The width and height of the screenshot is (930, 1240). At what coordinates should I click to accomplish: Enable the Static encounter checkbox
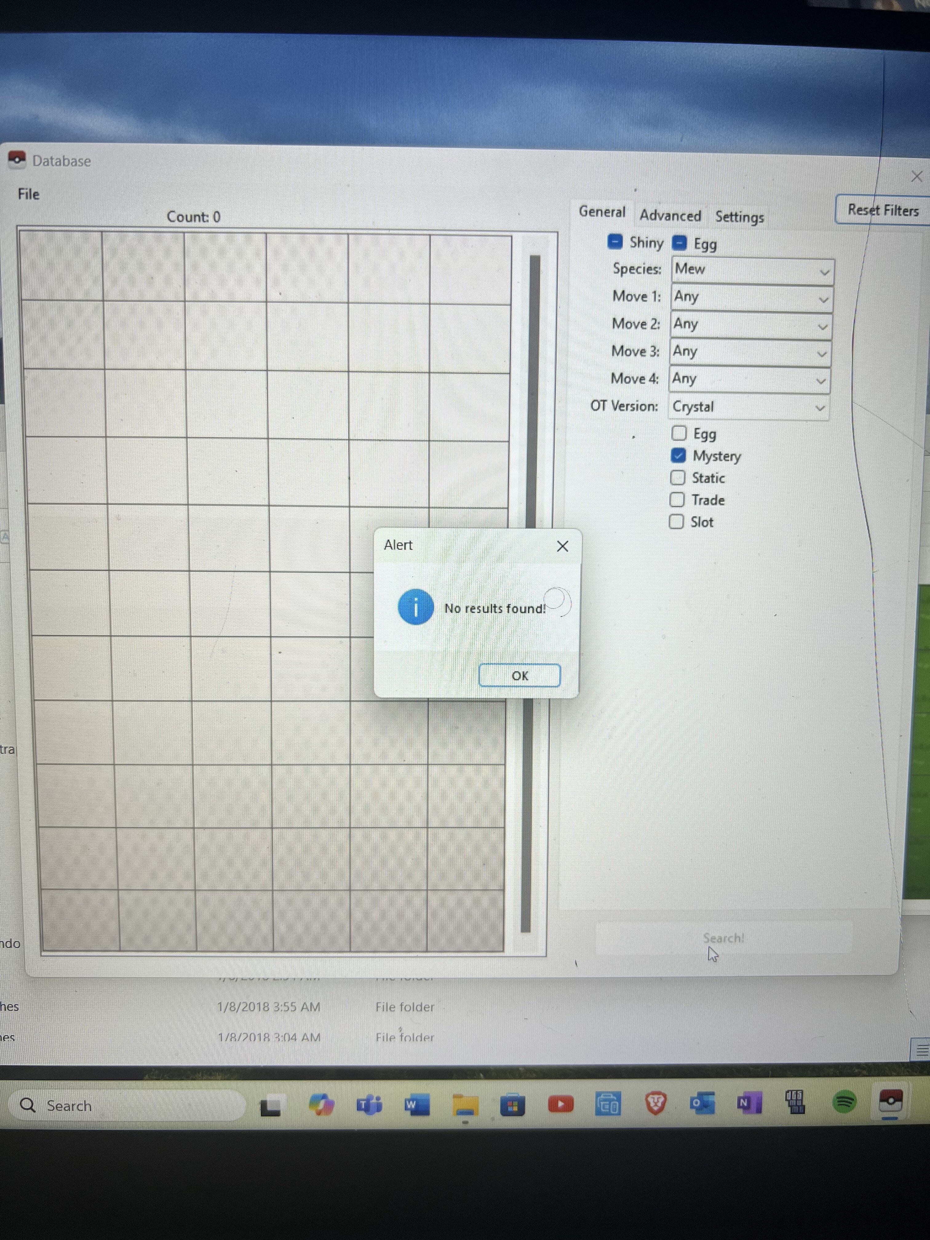point(678,478)
